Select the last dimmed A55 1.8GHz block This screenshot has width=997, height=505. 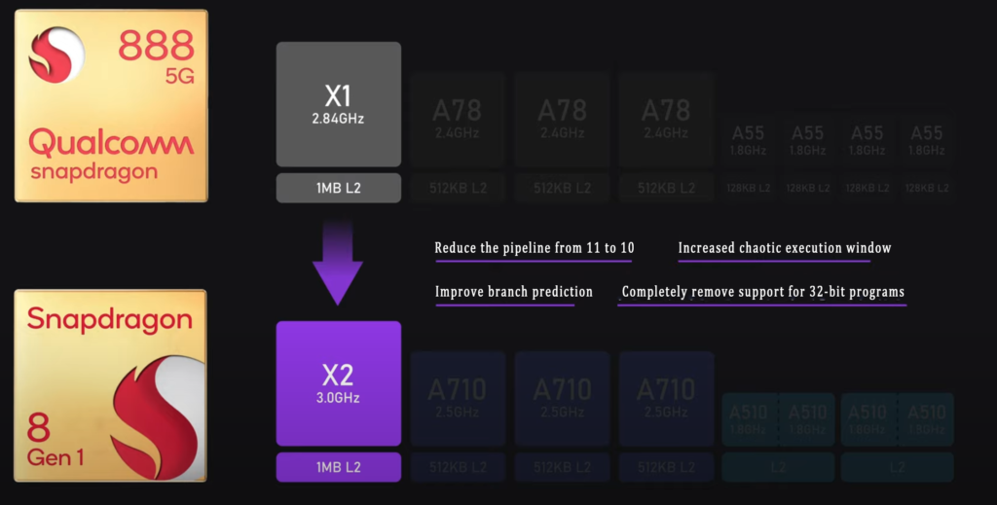(927, 140)
